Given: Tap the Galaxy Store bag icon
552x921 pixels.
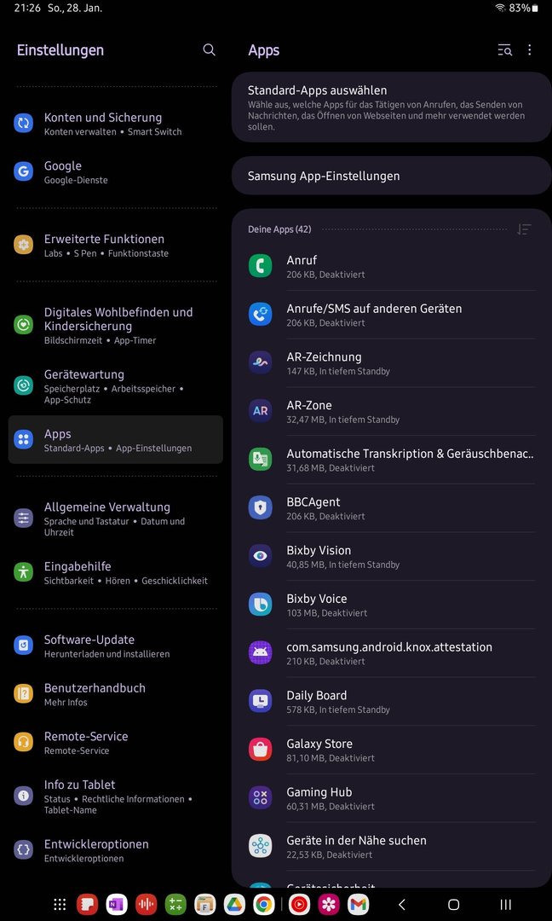Looking at the screenshot, I should tap(260, 750).
